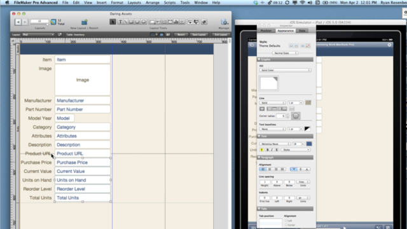Screen dimensions: 407x229
Task: Toggle Bold in Inspector text section
Action: coord(267,150)
